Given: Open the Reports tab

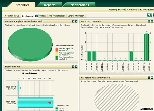Looking at the screenshot, I should point(50,5).
